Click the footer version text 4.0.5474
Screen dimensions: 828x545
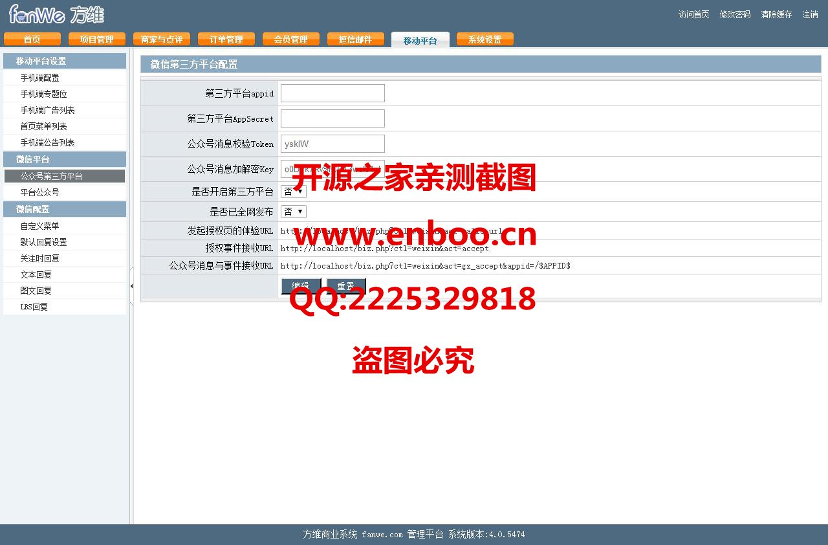[507, 535]
